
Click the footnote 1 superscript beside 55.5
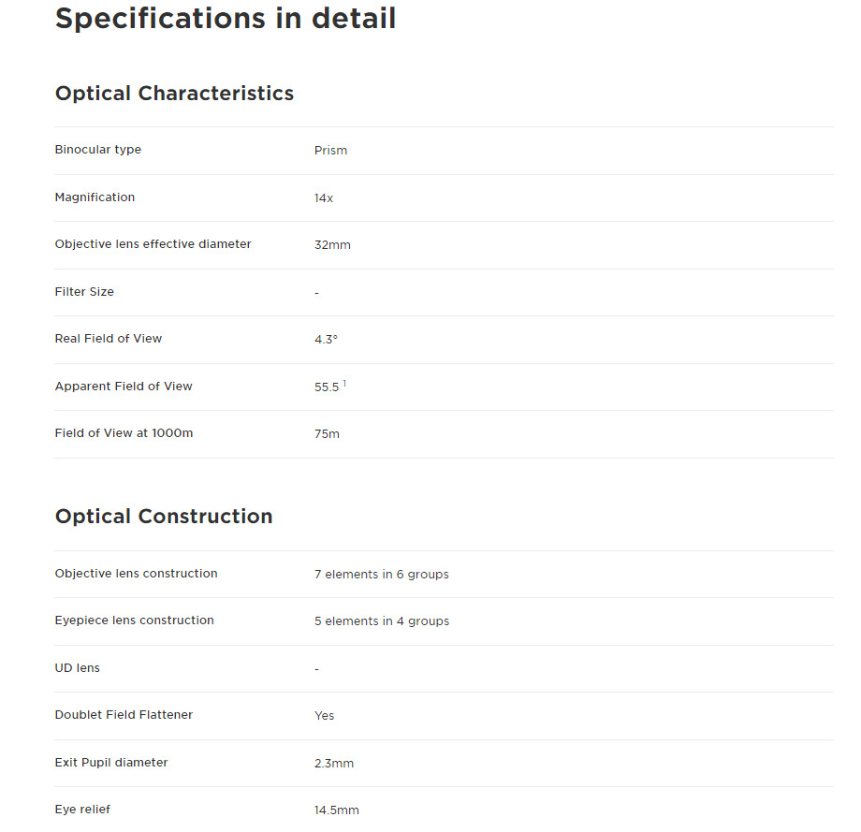tap(345, 383)
